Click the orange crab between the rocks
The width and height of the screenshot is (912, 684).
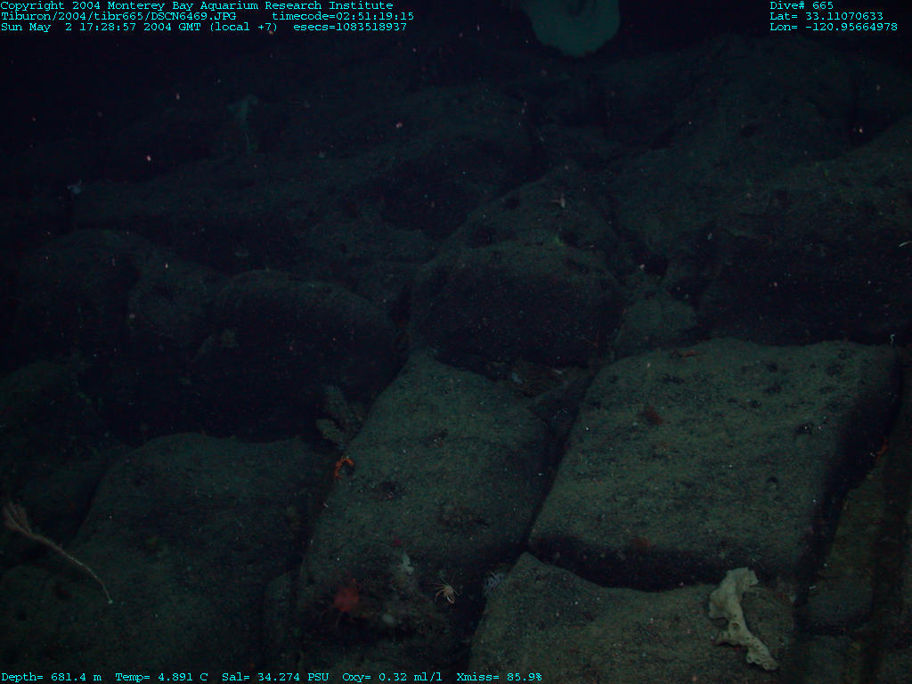point(344,466)
